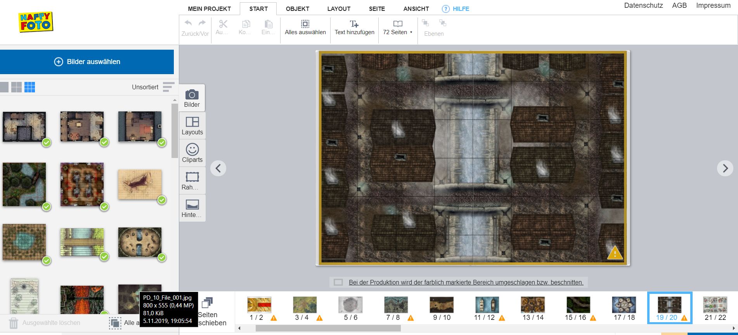738x335 pixels.
Task: Click the bring layer forward icon
Action: [x=426, y=23]
